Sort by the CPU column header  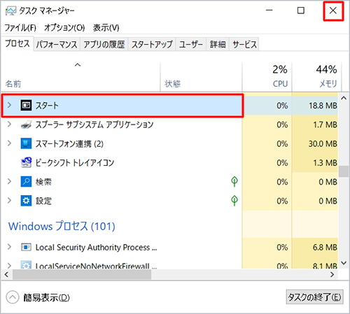tap(267, 77)
